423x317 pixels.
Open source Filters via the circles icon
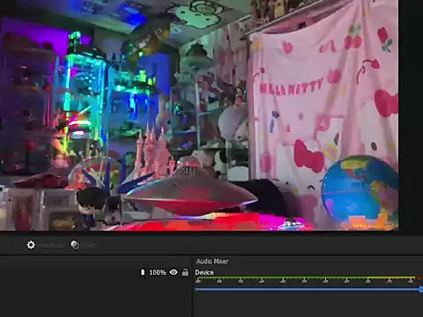click(75, 245)
